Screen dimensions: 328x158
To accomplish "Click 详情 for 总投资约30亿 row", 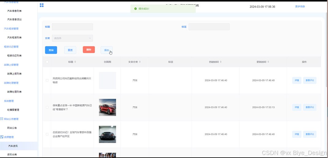I will coord(297,134).
